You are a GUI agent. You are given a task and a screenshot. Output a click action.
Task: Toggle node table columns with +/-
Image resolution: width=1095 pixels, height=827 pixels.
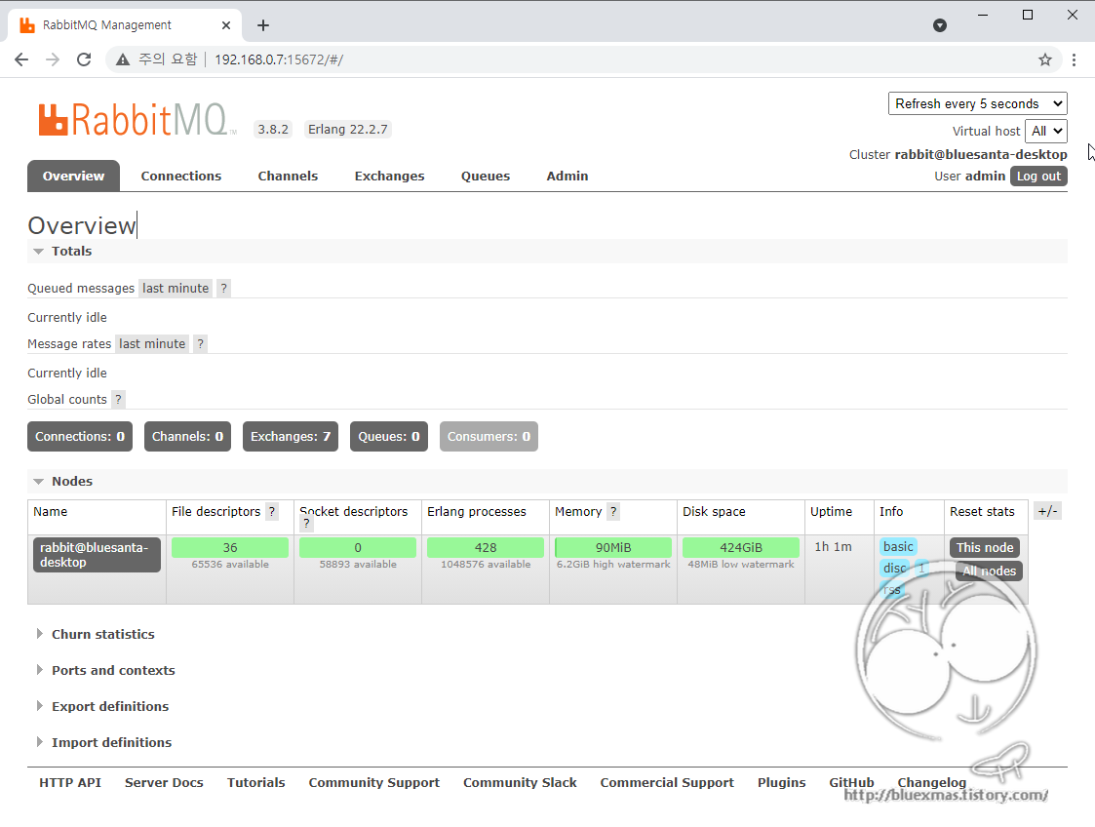pyautogui.click(x=1047, y=511)
